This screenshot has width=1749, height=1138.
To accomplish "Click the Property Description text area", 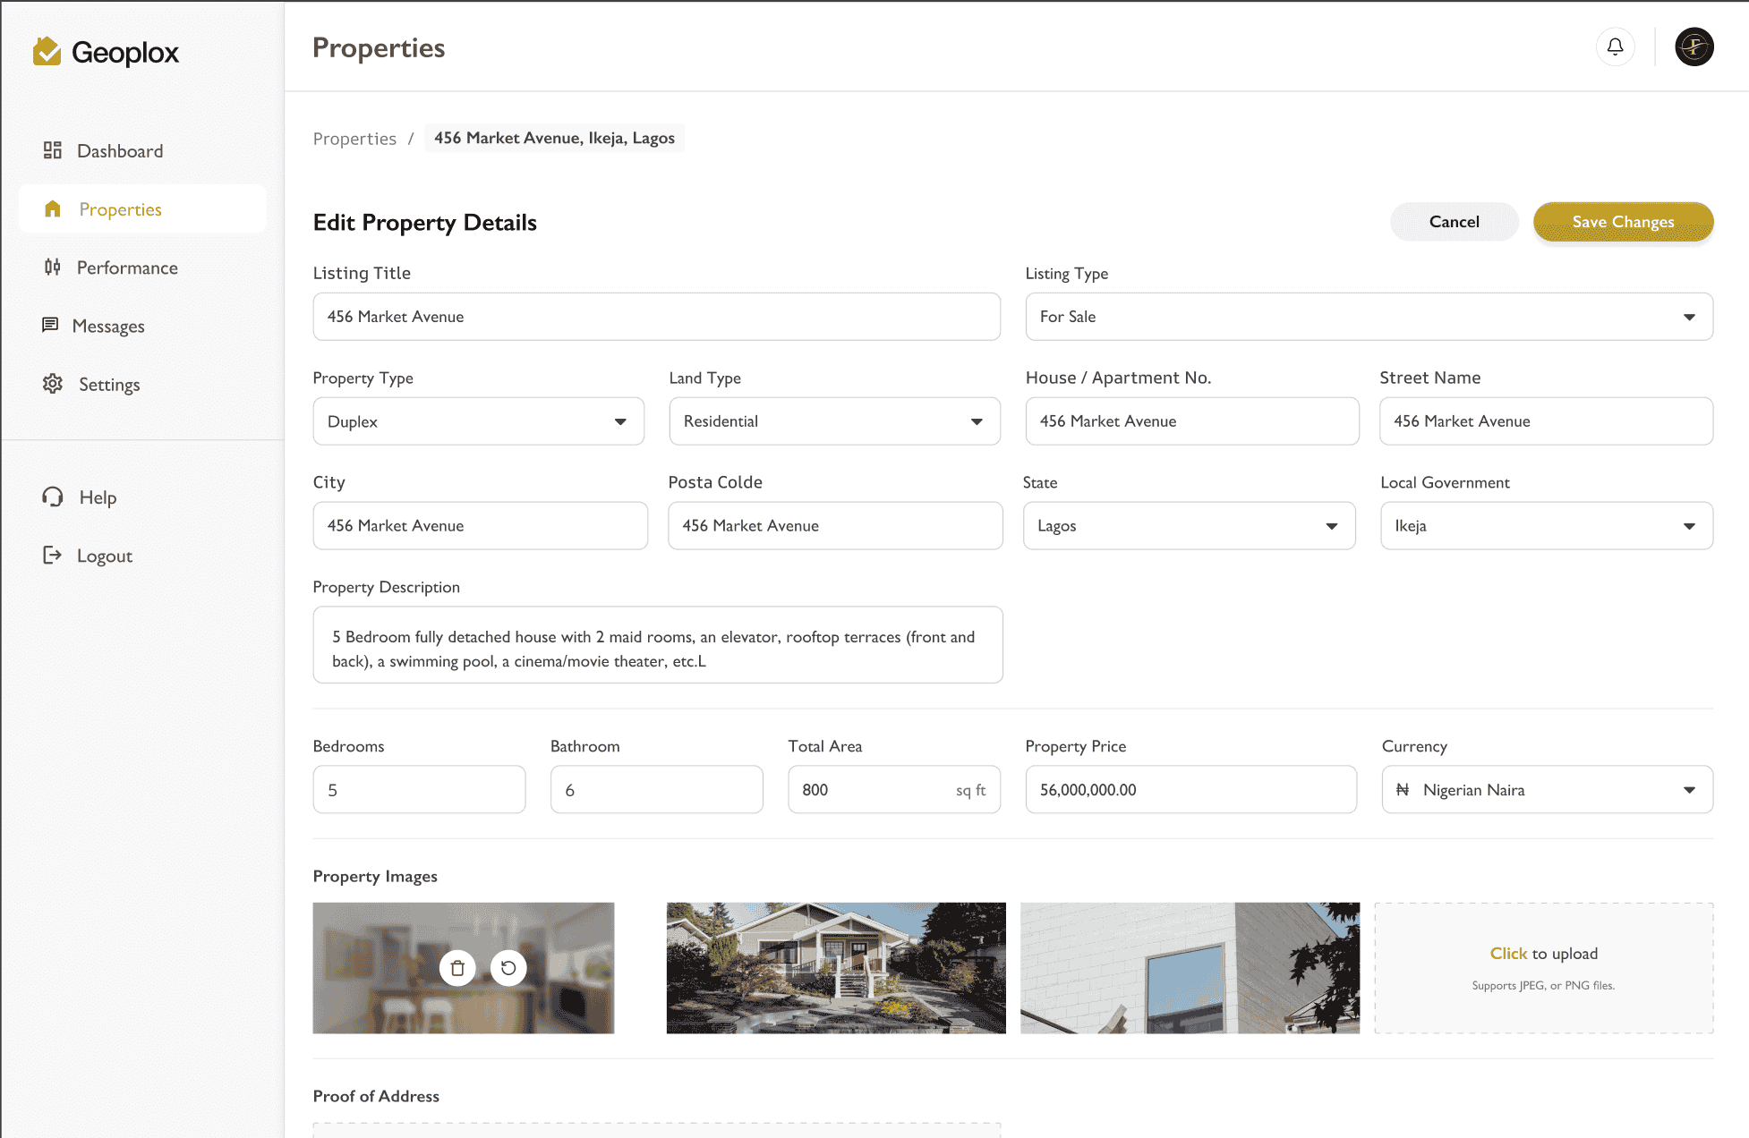I will pyautogui.click(x=657, y=644).
